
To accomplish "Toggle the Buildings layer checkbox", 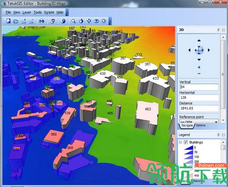I will pyautogui.click(x=186, y=142).
